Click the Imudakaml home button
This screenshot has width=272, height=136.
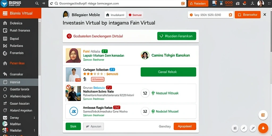coord(115,15)
